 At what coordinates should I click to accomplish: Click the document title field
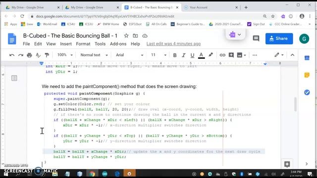coord(70,36)
